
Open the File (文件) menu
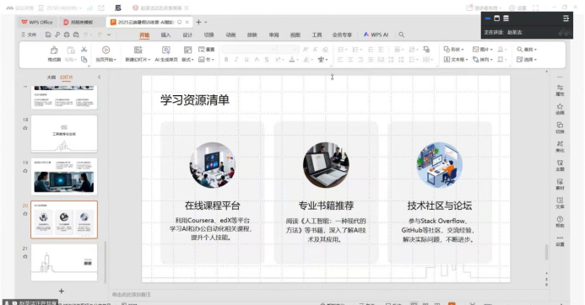tap(29, 35)
